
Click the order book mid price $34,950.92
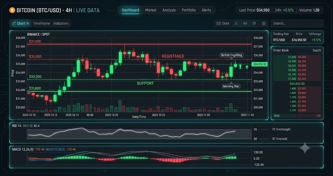[297, 84]
